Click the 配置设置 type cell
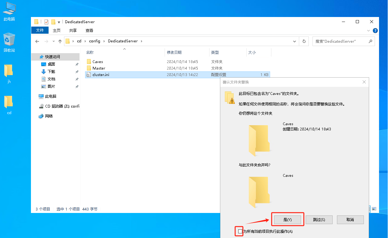The height and width of the screenshot is (238, 388). (219, 75)
